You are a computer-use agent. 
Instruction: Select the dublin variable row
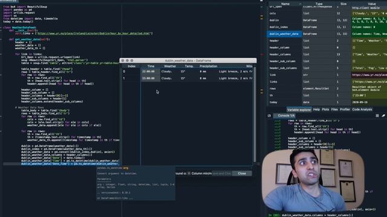coord(327,20)
